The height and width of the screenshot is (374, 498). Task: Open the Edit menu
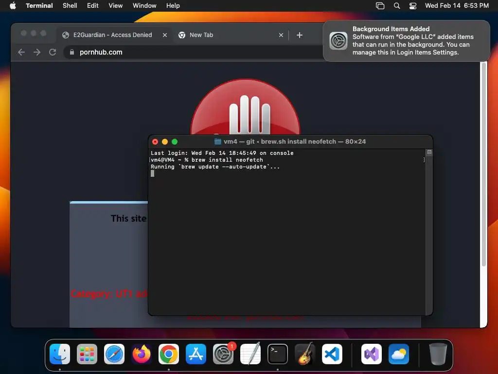[x=93, y=6]
